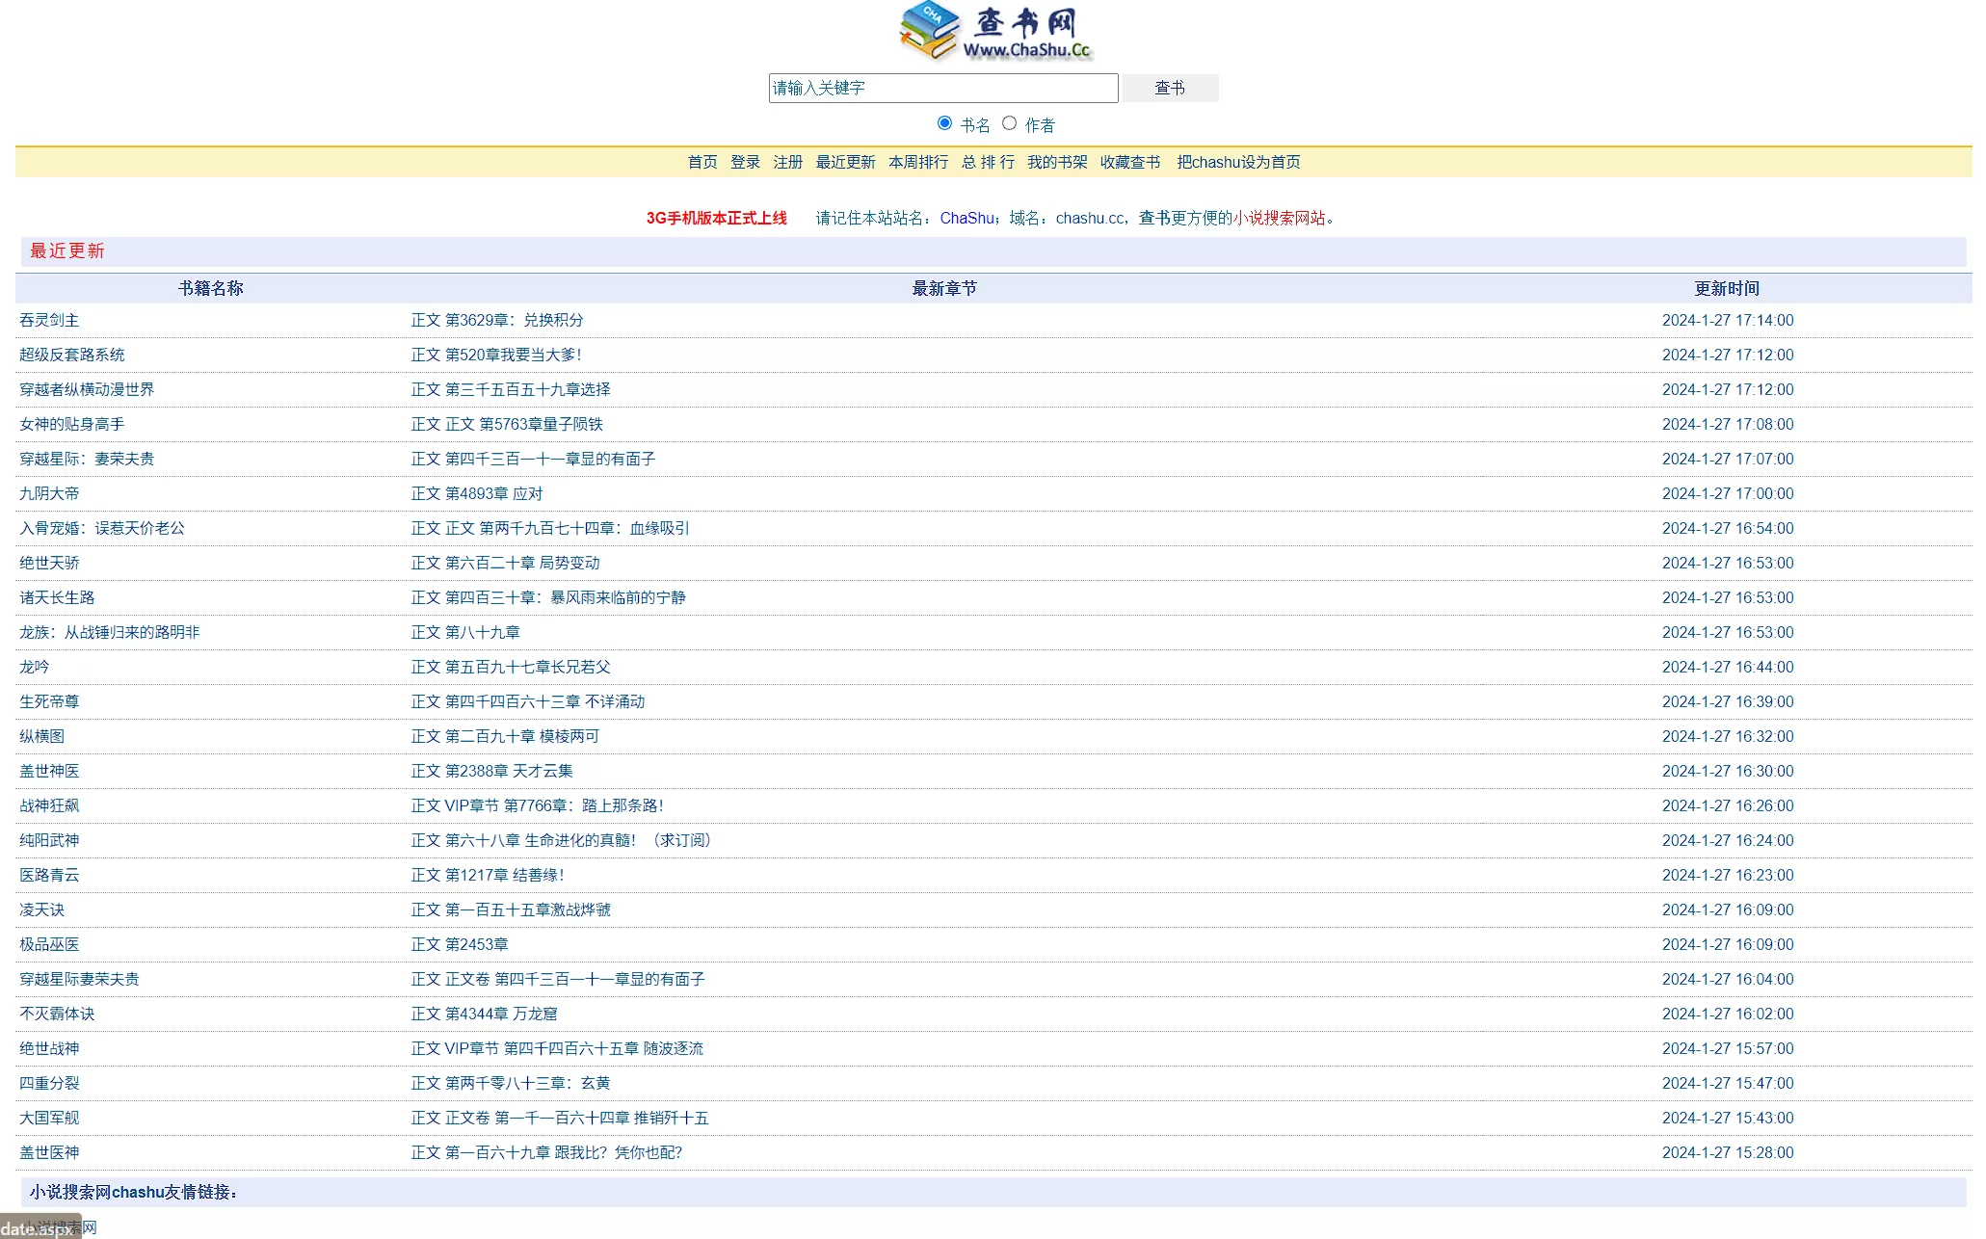Click the 小说搜索网站 link in the notice

coord(1282,219)
